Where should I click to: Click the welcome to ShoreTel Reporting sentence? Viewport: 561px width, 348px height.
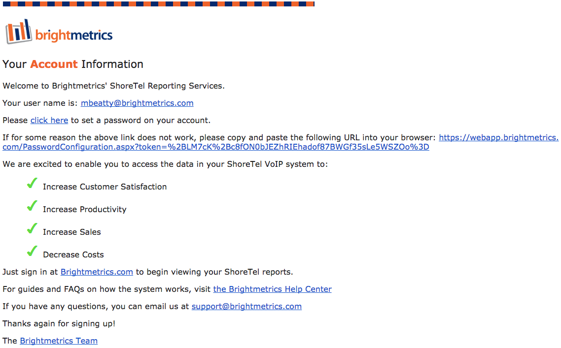tap(113, 86)
